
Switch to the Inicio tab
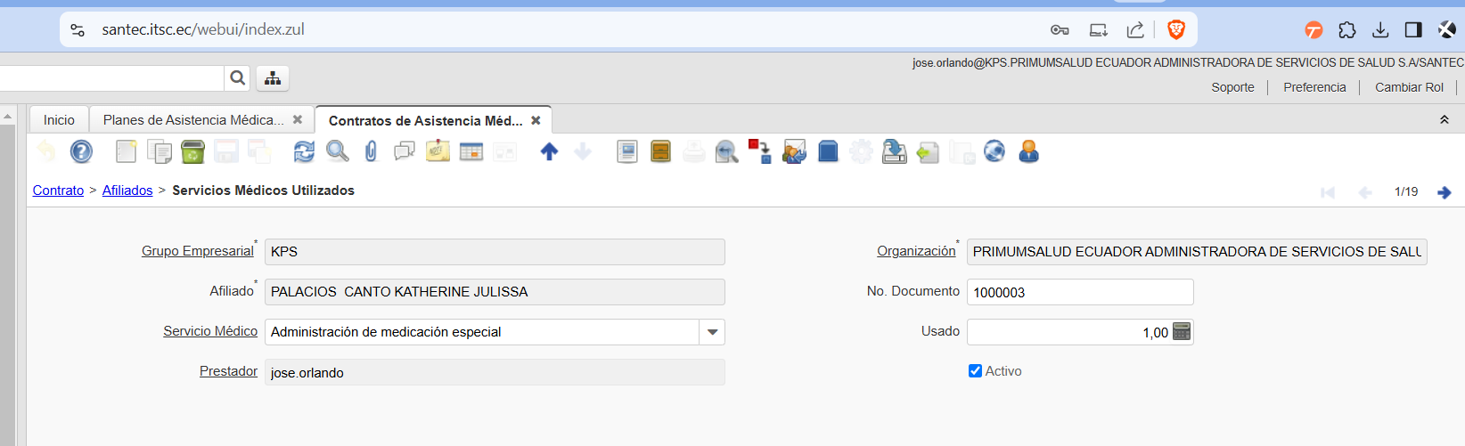coord(59,120)
